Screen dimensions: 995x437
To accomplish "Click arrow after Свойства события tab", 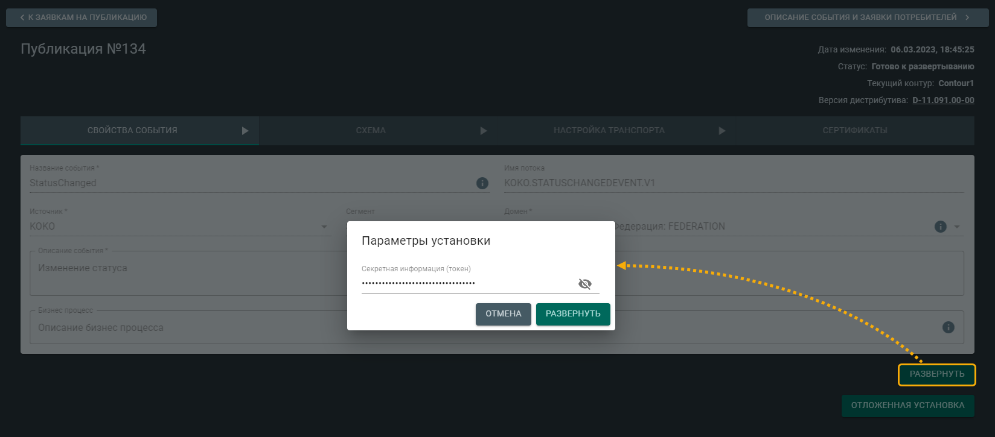I will coord(245,131).
